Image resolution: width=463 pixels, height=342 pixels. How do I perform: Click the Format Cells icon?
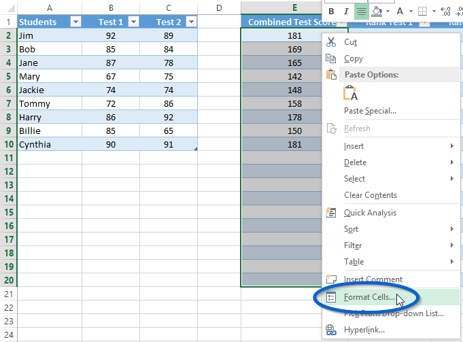(331, 297)
